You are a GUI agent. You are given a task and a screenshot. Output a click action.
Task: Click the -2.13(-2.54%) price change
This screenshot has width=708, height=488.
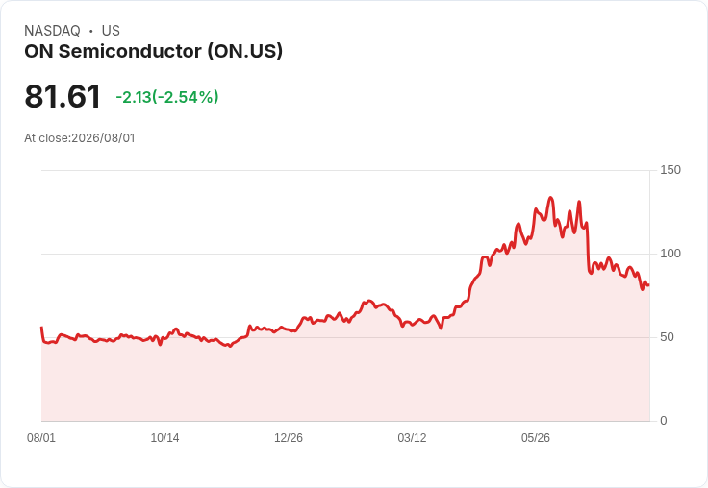click(x=167, y=97)
